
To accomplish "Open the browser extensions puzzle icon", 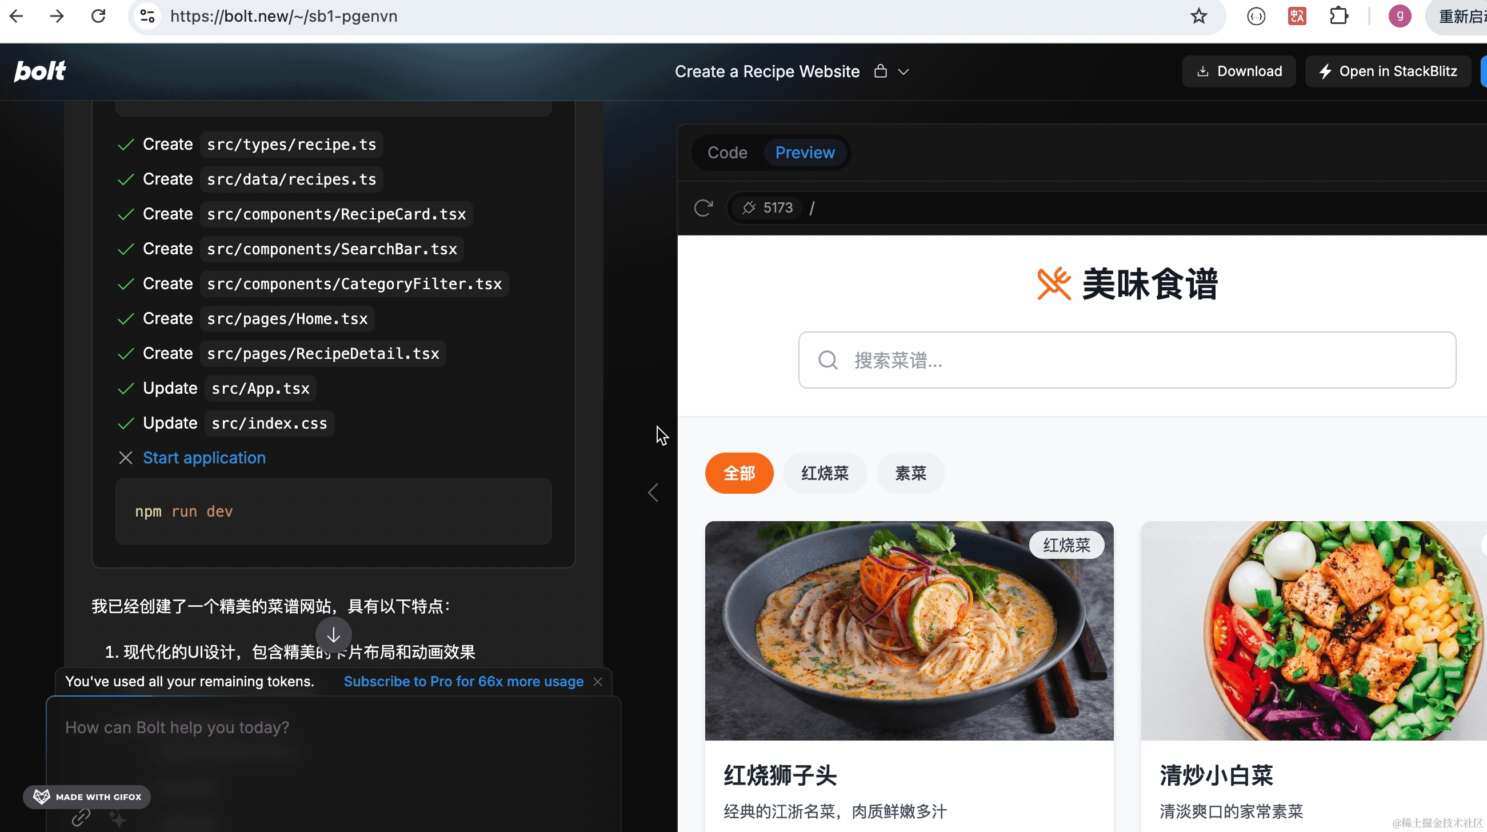I will click(x=1338, y=16).
